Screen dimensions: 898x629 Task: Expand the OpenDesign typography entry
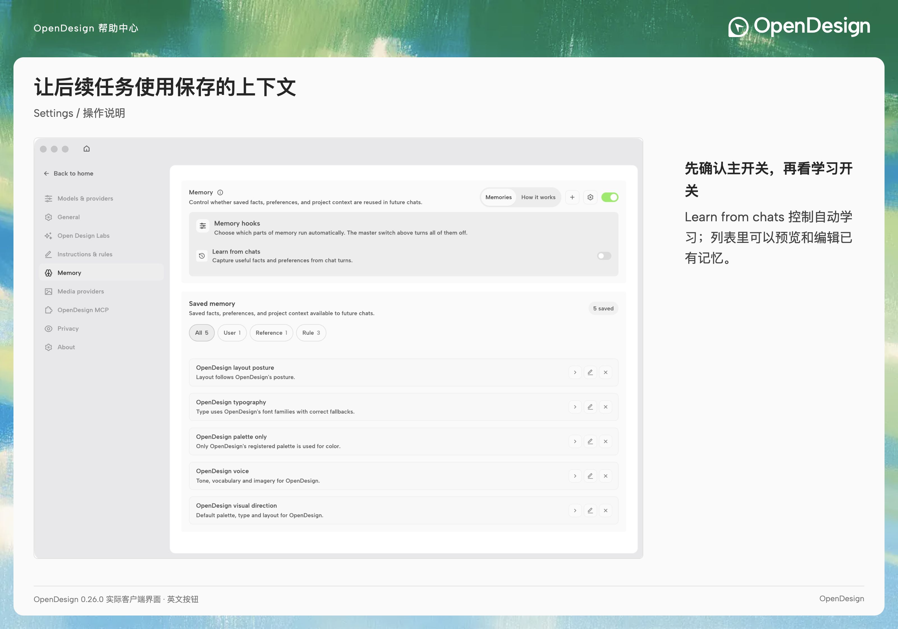575,407
